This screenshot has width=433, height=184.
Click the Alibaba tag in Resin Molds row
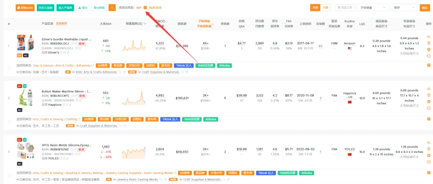coord(307,173)
